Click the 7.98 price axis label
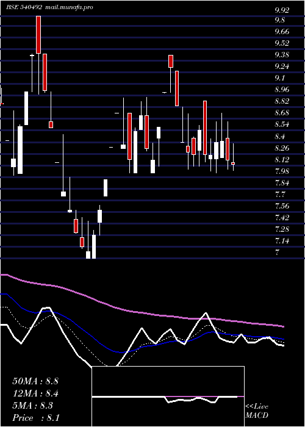The image size is (305, 427). click(x=282, y=171)
